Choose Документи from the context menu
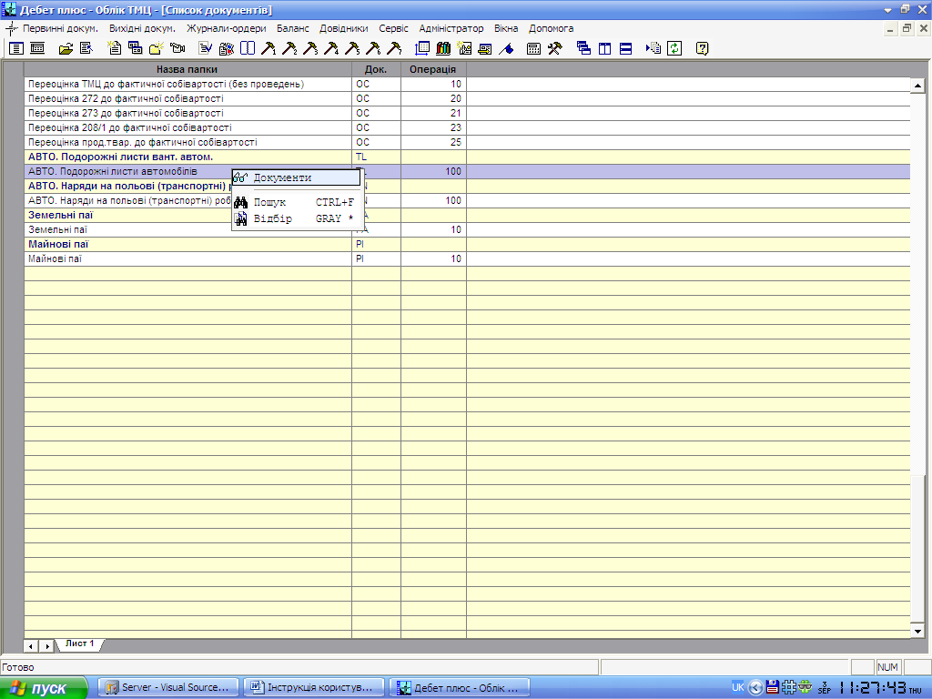The width and height of the screenshot is (932, 699). click(297, 177)
